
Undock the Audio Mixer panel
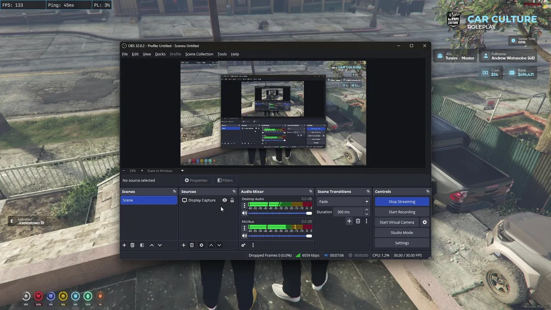(x=310, y=192)
